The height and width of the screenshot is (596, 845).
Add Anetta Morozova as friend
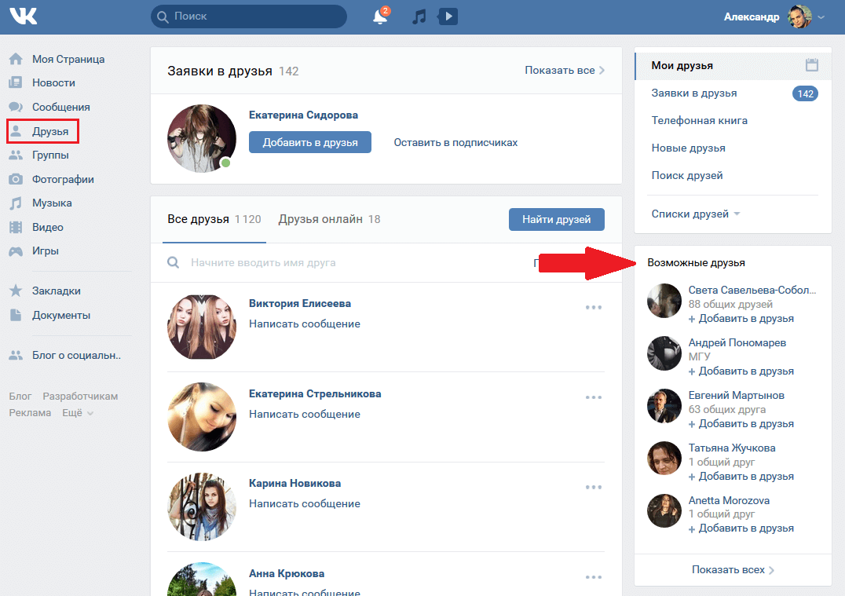pos(741,528)
